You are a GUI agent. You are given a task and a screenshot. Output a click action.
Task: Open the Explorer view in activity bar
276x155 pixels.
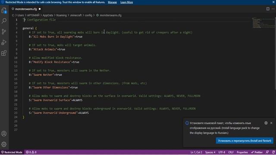pyautogui.click(x=4, y=10)
